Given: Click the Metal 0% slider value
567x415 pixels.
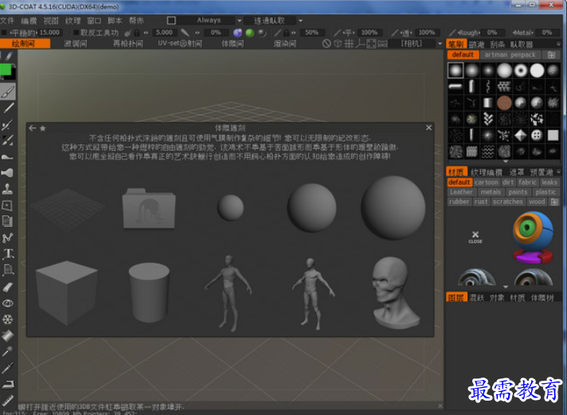Looking at the screenshot, I should 547,33.
